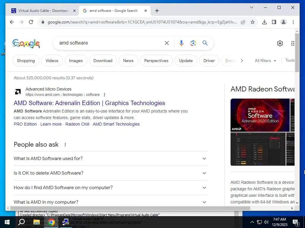The height and width of the screenshot is (228, 305).
Task: Start voice search with the microphone
Action: coord(181,43)
